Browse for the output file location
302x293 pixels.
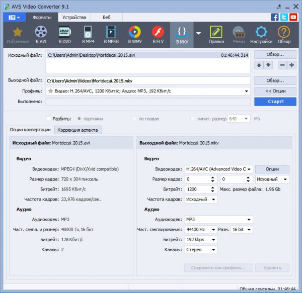(x=275, y=80)
